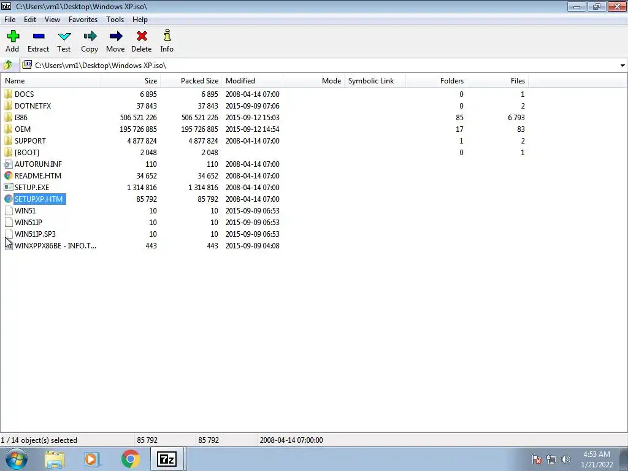The width and height of the screenshot is (628, 471).
Task: Select the SUPPORT folder icon
Action: tap(9, 140)
